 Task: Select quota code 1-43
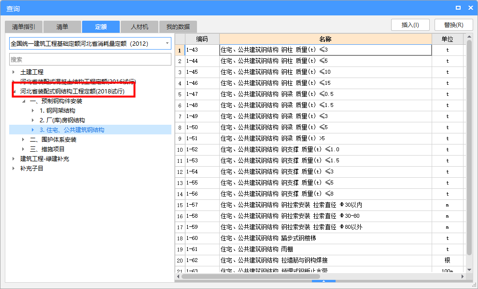click(202, 50)
